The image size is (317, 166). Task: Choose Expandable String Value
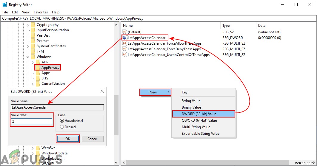pos(204,133)
